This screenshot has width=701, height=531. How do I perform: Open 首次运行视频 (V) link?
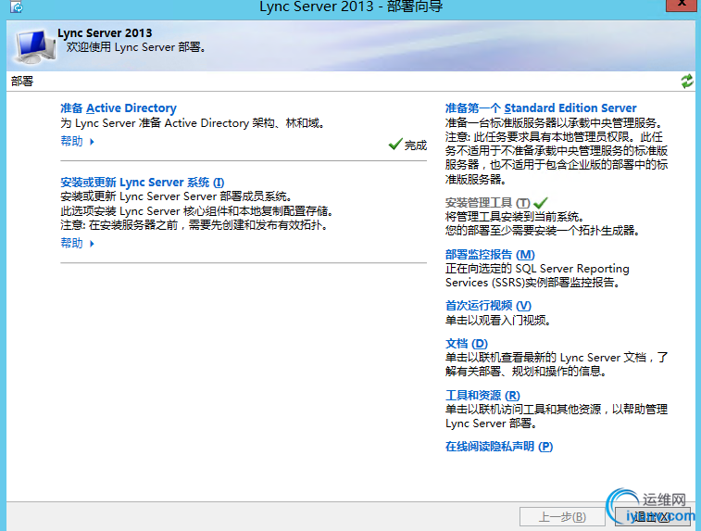(488, 306)
